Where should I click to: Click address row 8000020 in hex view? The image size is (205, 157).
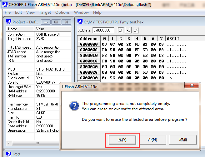click(x=89, y=67)
